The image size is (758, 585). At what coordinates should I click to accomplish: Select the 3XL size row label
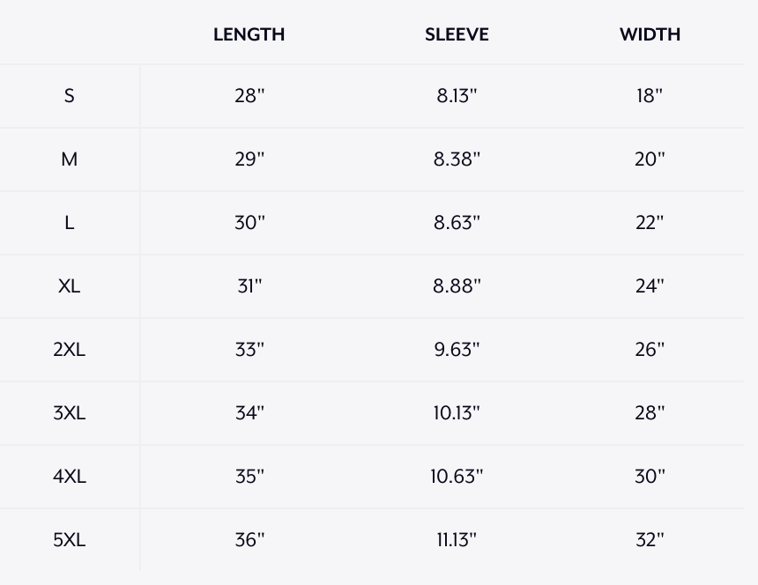click(69, 413)
